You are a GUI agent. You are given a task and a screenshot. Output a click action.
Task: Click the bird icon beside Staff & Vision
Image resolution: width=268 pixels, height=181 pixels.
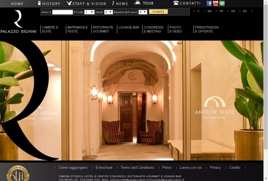click(69, 3)
